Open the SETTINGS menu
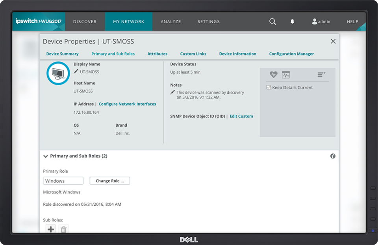This screenshot has width=378, height=245. [x=208, y=22]
